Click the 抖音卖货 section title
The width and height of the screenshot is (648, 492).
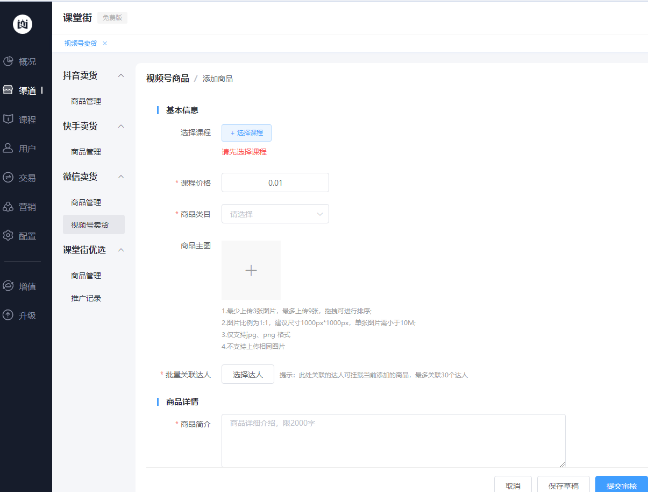pyautogui.click(x=80, y=76)
